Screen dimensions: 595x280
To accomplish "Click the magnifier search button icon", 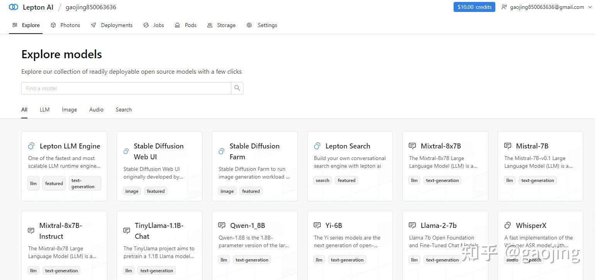I will click(237, 88).
